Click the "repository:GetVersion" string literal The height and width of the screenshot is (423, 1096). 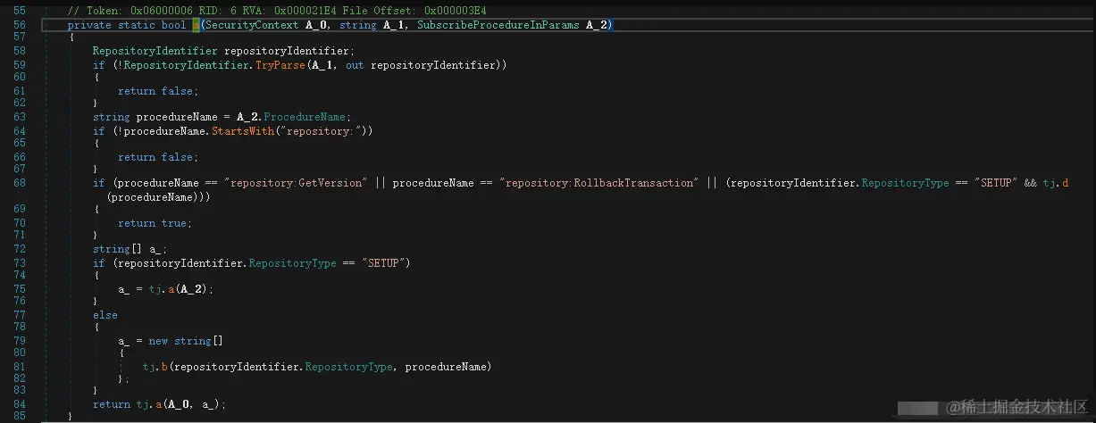pos(297,182)
